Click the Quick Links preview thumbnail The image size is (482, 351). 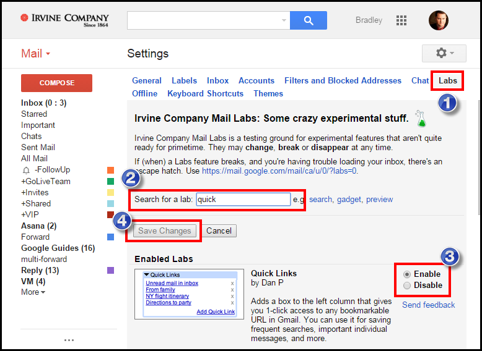pos(189,294)
